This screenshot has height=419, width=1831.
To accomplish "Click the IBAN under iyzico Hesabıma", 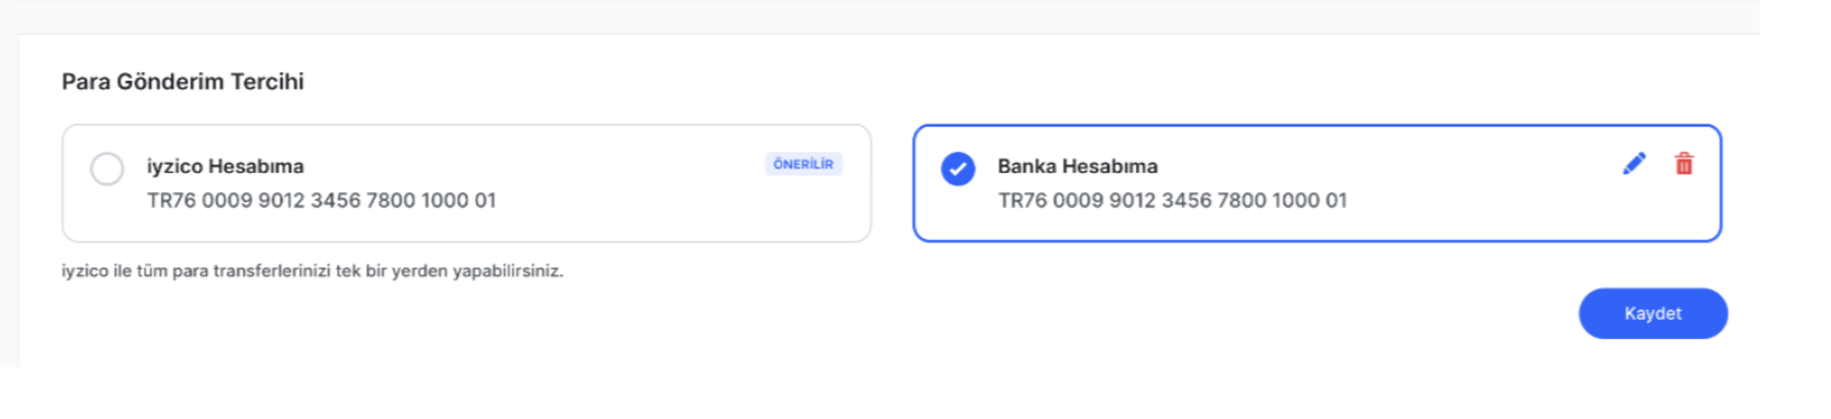I will (x=321, y=200).
